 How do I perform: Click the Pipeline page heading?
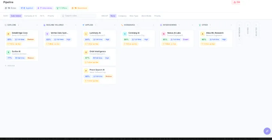click(8, 2)
